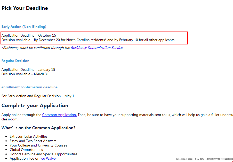The image size is (233, 162).
Task: Click the Application Deadline – January 15 line
Action: click(28, 70)
